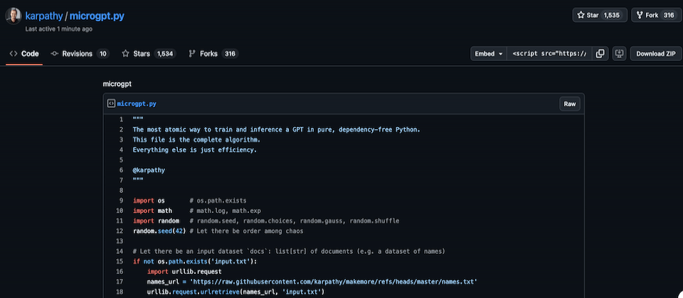683x298 pixels.
Task: Open gist in GitHub Desktop icon
Action: pos(619,54)
